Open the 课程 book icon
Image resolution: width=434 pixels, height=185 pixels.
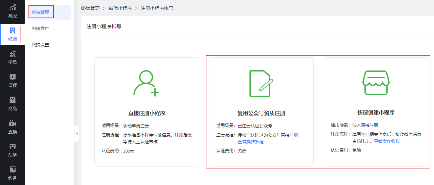click(13, 77)
